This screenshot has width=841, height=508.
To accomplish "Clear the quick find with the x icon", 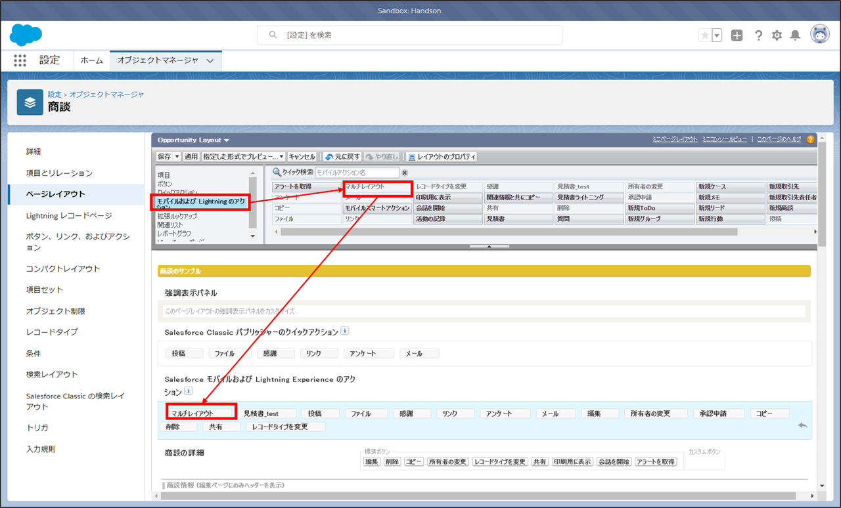I will (405, 173).
